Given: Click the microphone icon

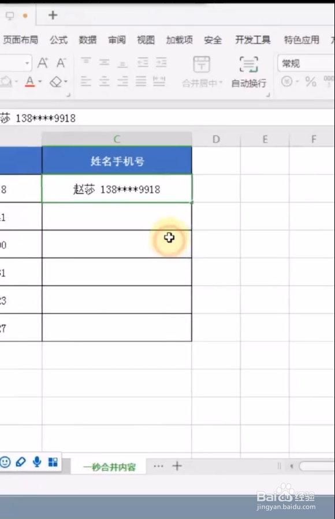Looking at the screenshot, I should [x=37, y=462].
